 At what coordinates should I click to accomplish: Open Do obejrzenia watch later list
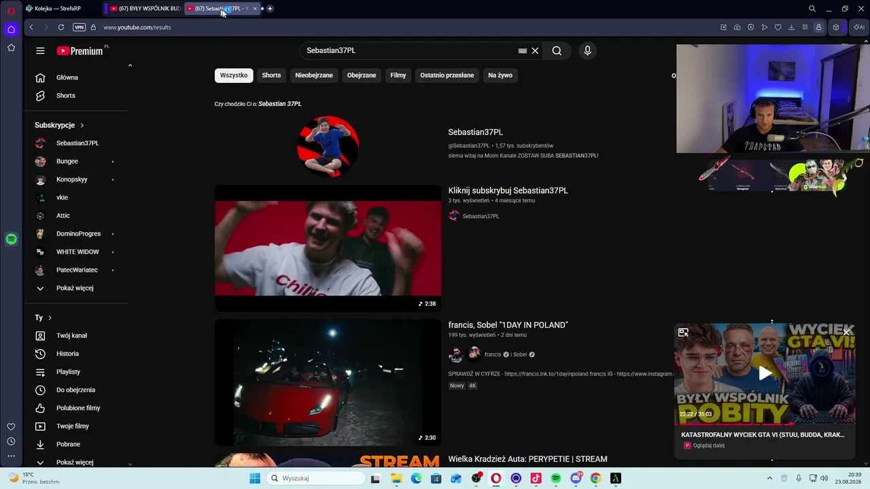click(76, 390)
